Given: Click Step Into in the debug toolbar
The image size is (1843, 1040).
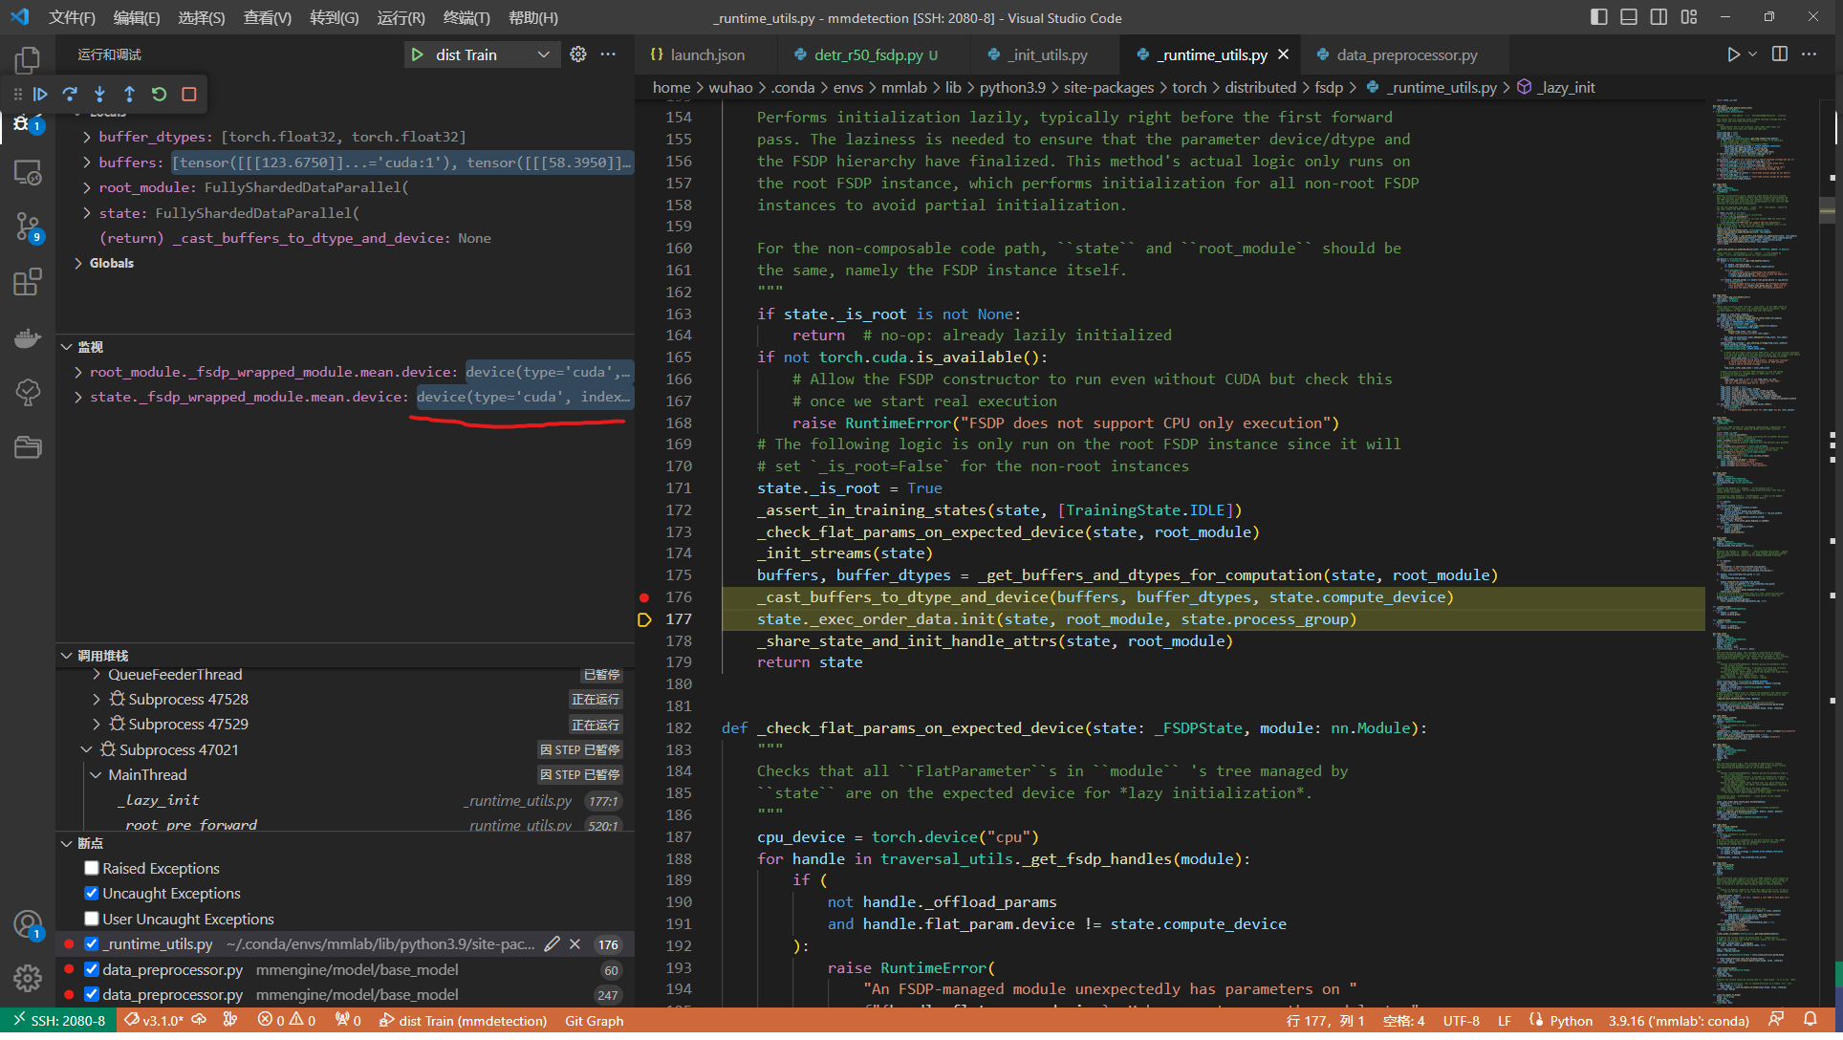Looking at the screenshot, I should (x=99, y=94).
